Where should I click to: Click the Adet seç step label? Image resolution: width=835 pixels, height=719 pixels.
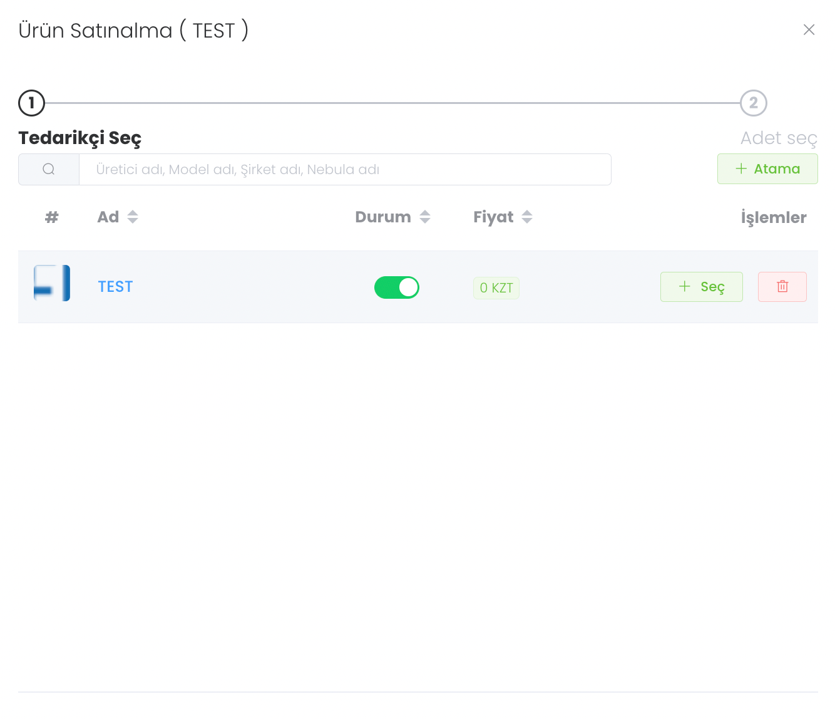pyautogui.click(x=779, y=138)
